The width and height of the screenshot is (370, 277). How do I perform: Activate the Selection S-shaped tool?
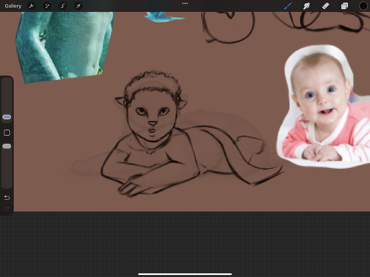pyautogui.click(x=63, y=6)
